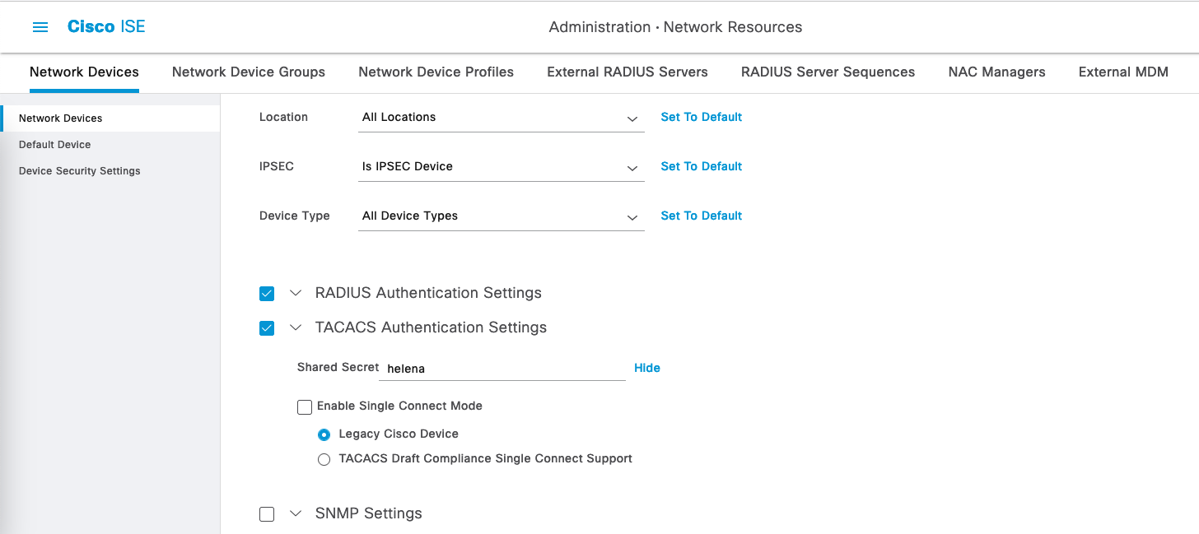
Task: Click the Shared Secret input field
Action: pos(502,369)
